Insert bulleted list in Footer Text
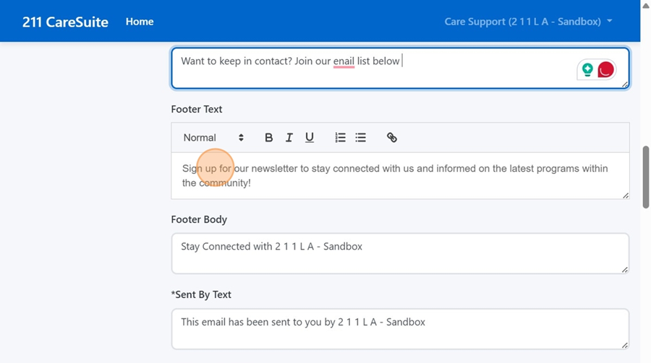Image resolution: width=651 pixels, height=363 pixels. (360, 138)
